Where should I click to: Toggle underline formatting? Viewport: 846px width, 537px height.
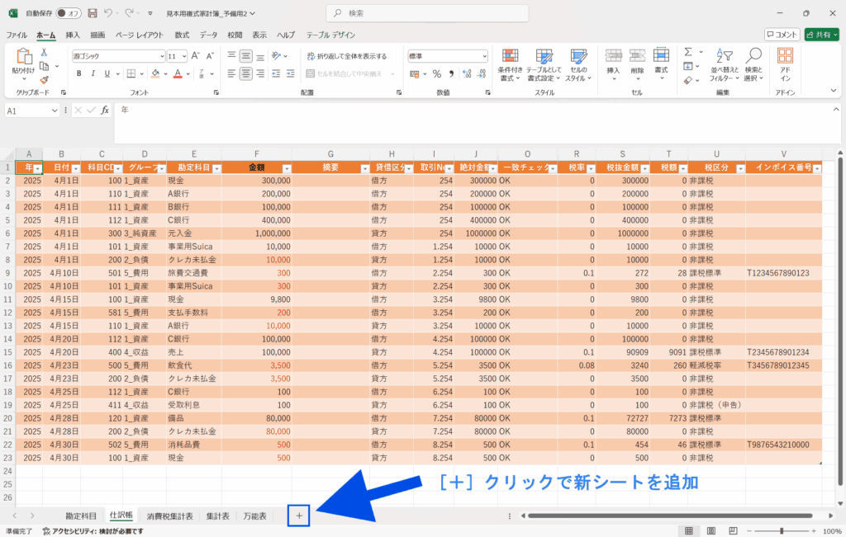tap(107, 73)
